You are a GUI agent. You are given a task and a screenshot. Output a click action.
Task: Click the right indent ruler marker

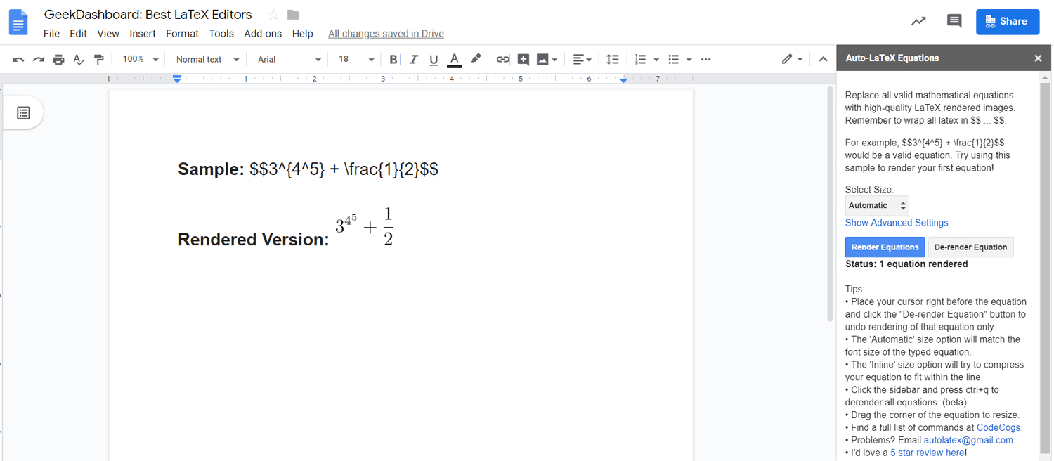[x=623, y=81]
